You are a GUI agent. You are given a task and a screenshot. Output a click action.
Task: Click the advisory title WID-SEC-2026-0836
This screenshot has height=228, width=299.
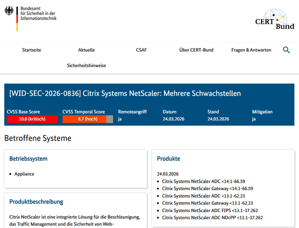(125, 93)
